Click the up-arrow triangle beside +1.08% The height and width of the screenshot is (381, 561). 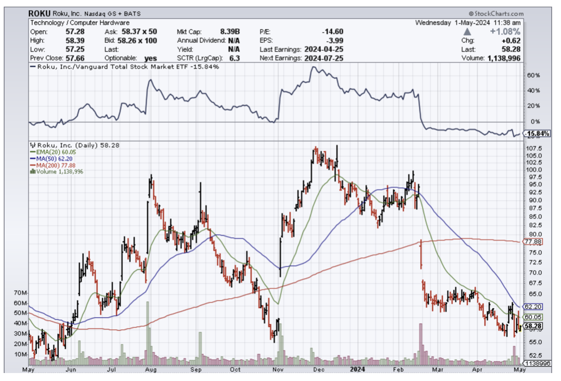[x=467, y=32]
